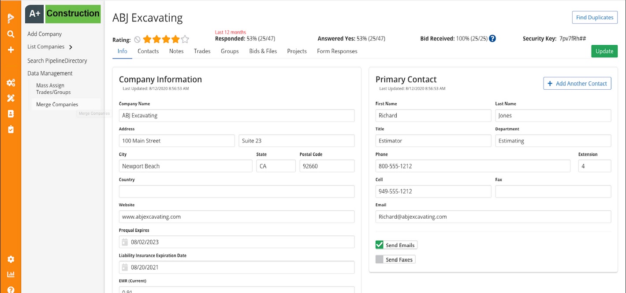Viewport: 626px width, 293px height.
Task: Open the bar chart reports icon
Action: click(11, 274)
